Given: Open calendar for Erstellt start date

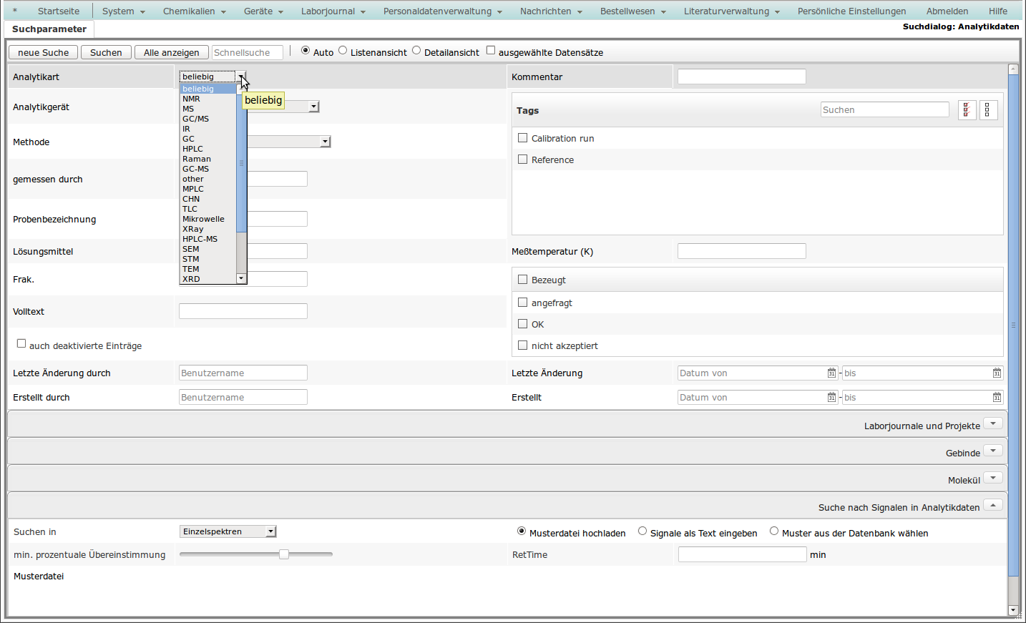Looking at the screenshot, I should [x=831, y=398].
